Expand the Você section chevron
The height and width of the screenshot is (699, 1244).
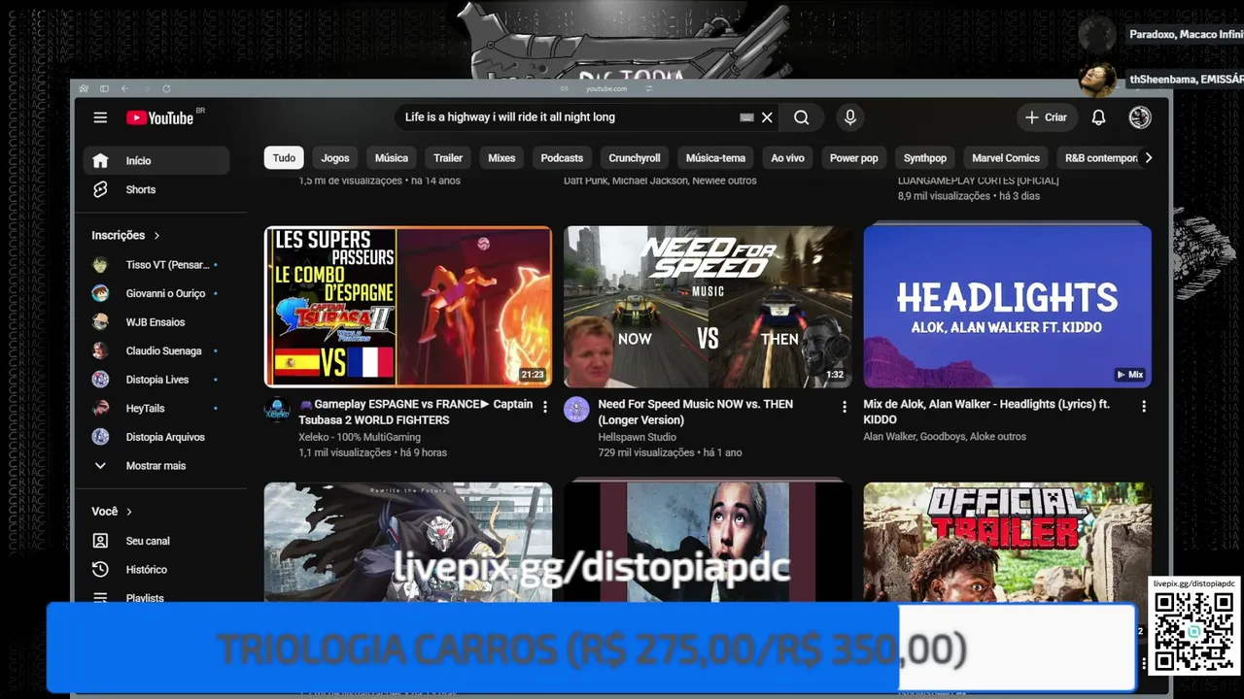coord(129,512)
